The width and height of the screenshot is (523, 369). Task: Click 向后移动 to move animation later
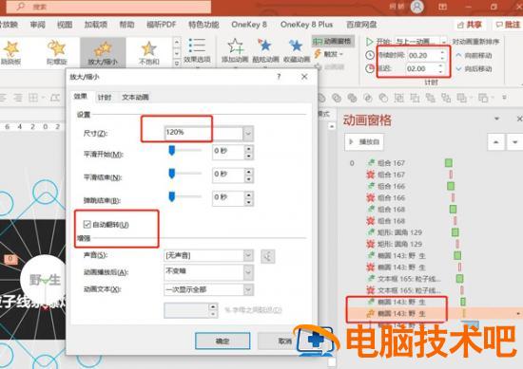coord(475,68)
